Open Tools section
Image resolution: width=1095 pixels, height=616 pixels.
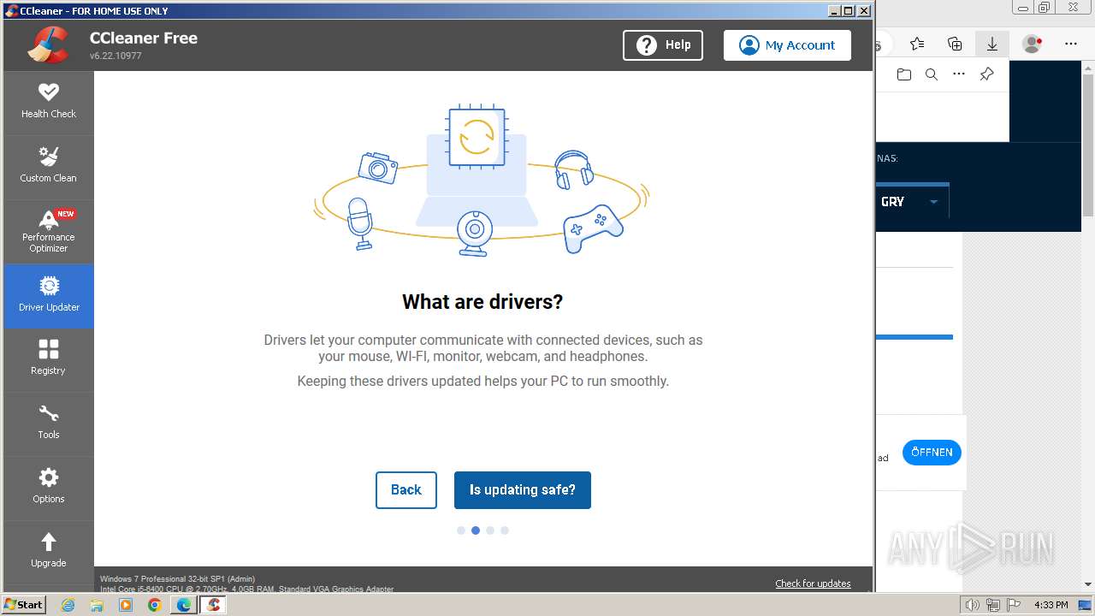[49, 423]
